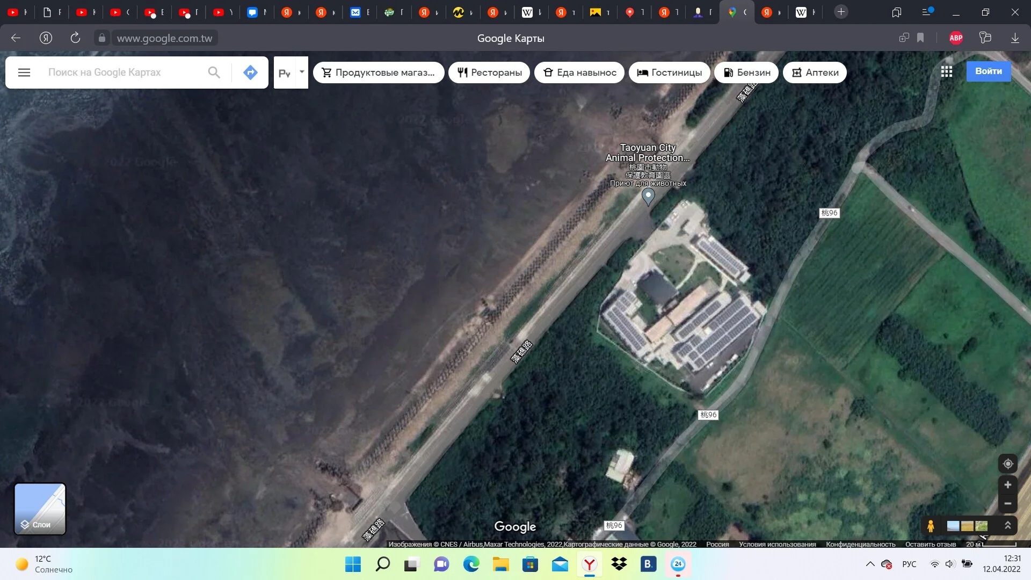Image resolution: width=1031 pixels, height=580 pixels.
Task: Open the Google apps grid
Action: click(947, 71)
